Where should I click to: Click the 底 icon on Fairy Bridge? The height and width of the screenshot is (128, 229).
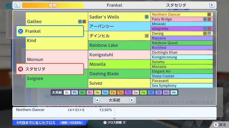click(209, 19)
